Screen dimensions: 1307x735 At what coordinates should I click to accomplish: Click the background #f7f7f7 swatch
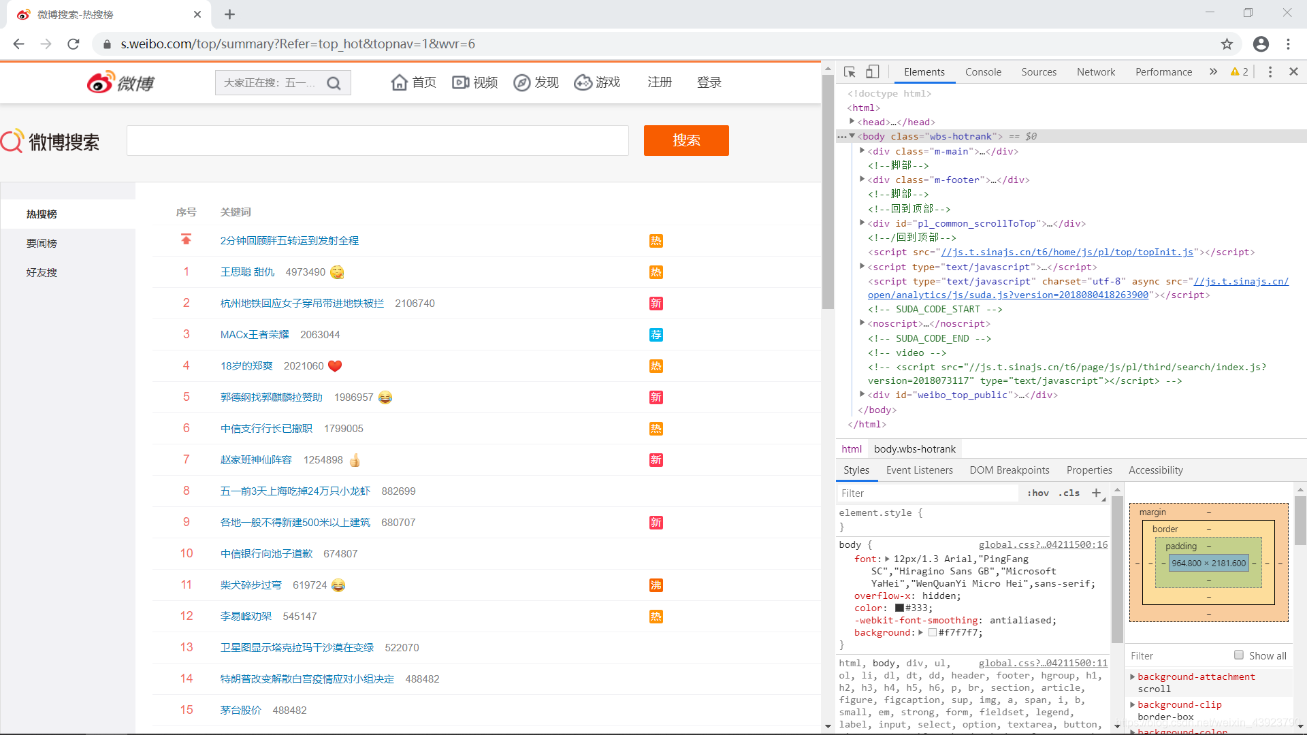click(x=932, y=632)
